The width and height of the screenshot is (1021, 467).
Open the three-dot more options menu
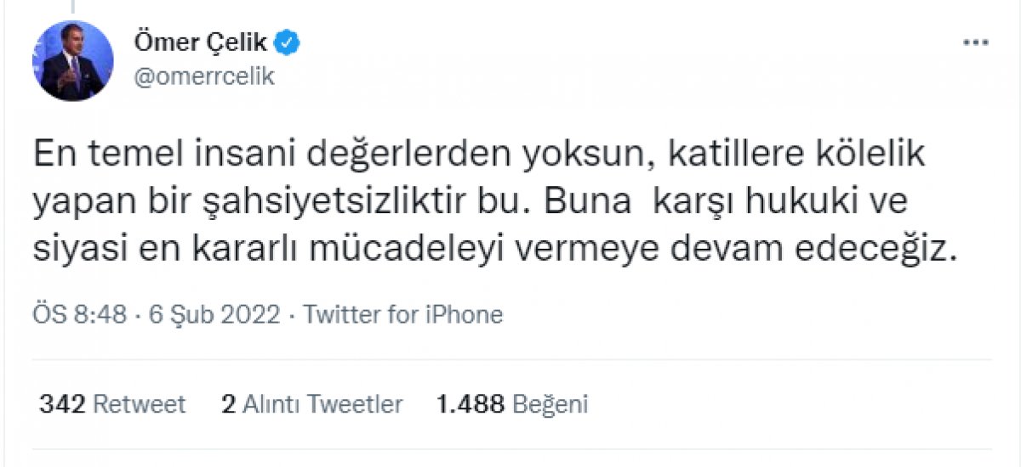pos(975,43)
